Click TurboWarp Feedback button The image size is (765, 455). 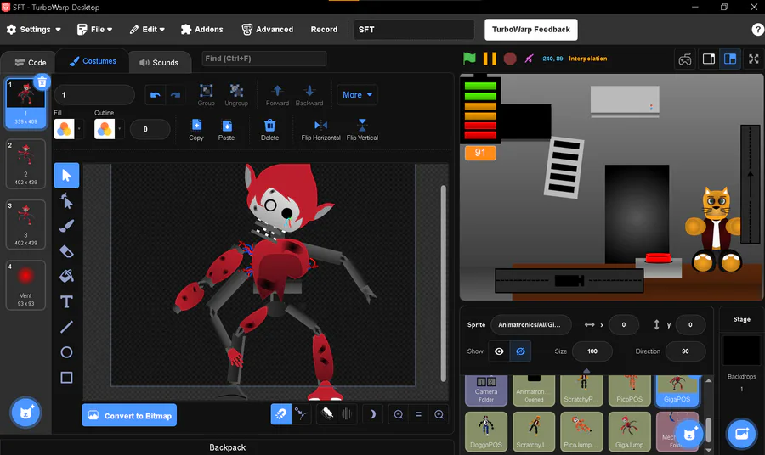click(x=530, y=29)
